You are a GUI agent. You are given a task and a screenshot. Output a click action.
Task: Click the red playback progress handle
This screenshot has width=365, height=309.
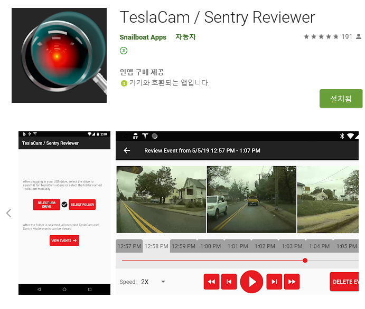tap(305, 260)
